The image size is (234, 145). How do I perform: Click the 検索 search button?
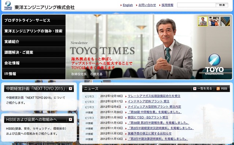(x=222, y=5)
